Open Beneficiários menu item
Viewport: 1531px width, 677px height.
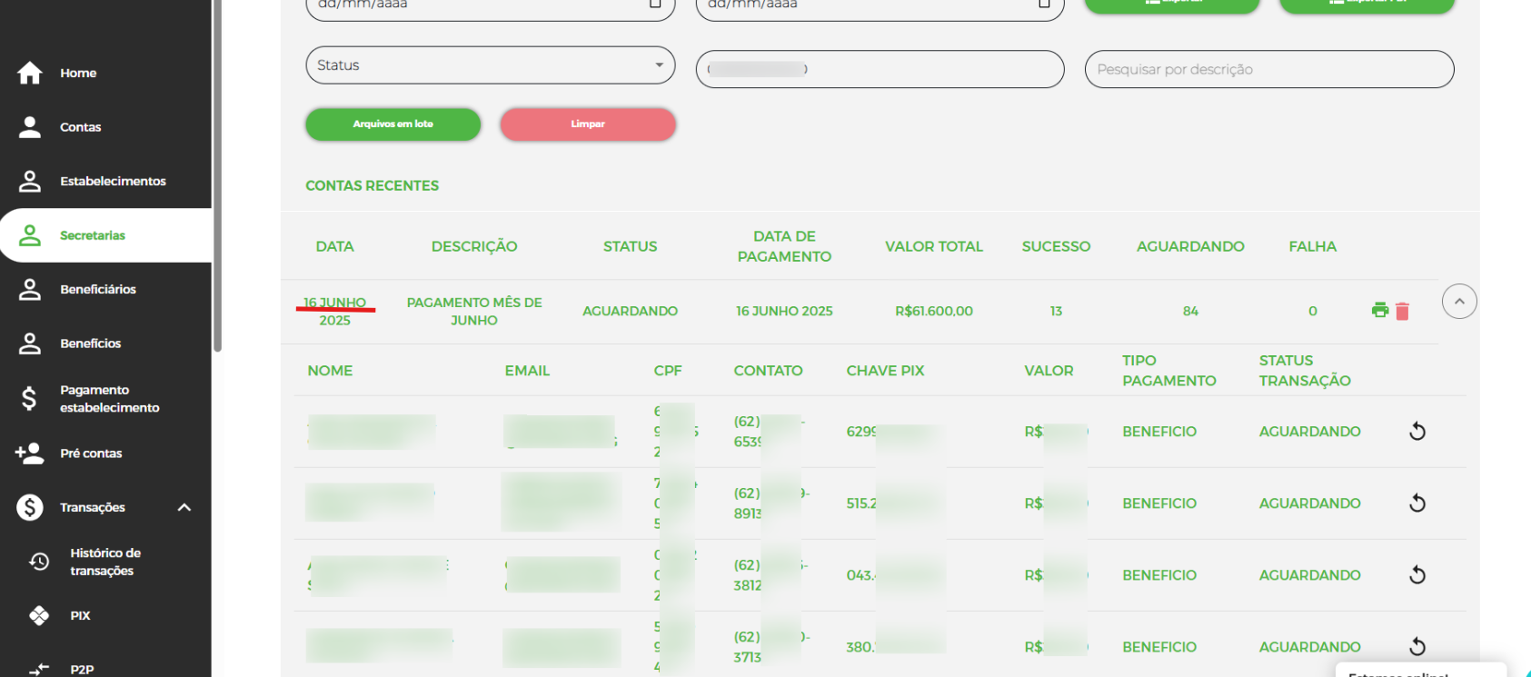pos(97,289)
